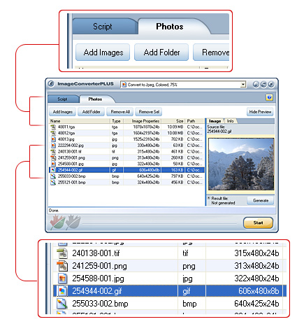Select the 255121-001.bmp row in list
This screenshot has width=297, height=324.
[x=126, y=182]
